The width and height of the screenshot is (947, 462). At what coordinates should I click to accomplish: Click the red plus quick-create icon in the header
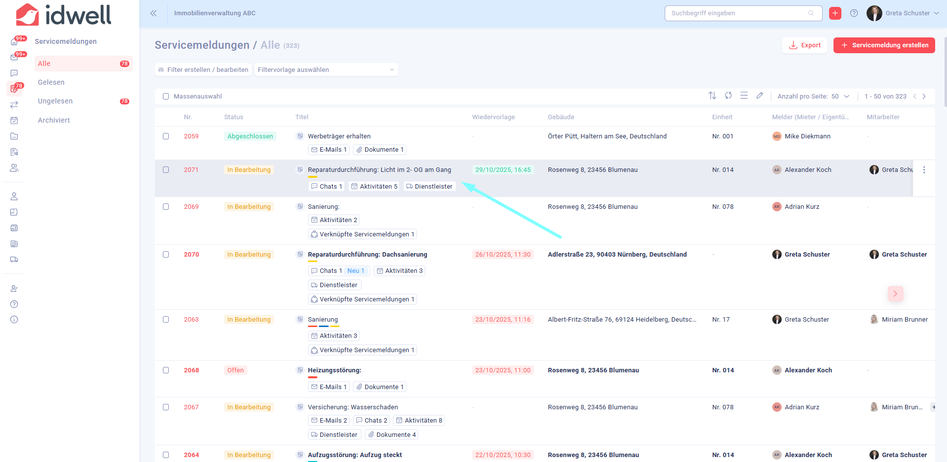(835, 13)
